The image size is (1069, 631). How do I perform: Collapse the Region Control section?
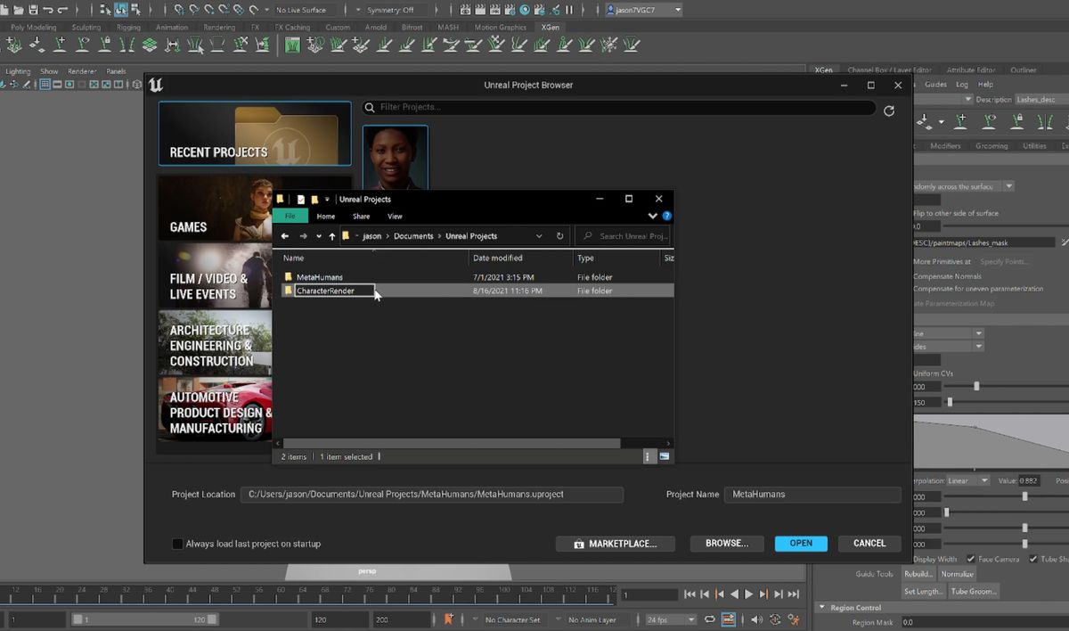(x=821, y=607)
